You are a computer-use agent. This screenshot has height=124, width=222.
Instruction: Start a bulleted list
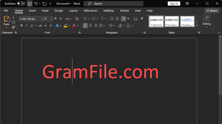[x=85, y=19]
